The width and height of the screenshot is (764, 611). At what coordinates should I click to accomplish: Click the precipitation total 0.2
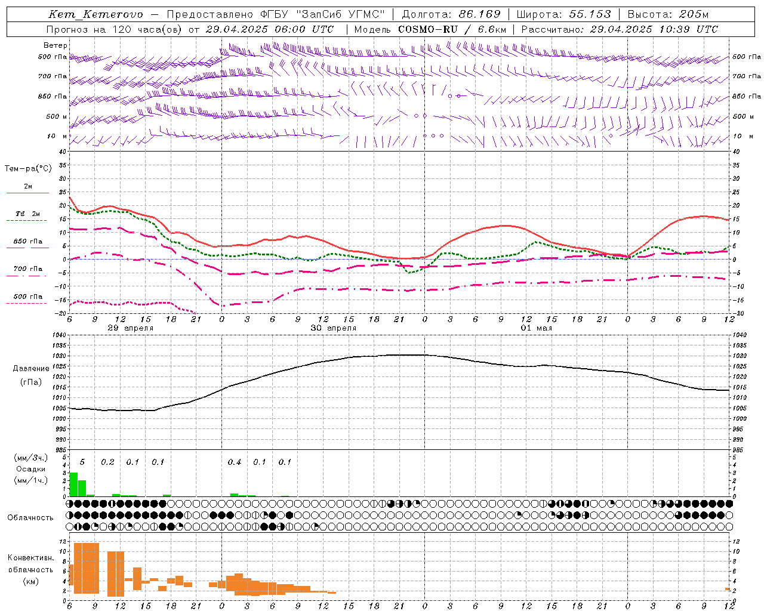(107, 462)
